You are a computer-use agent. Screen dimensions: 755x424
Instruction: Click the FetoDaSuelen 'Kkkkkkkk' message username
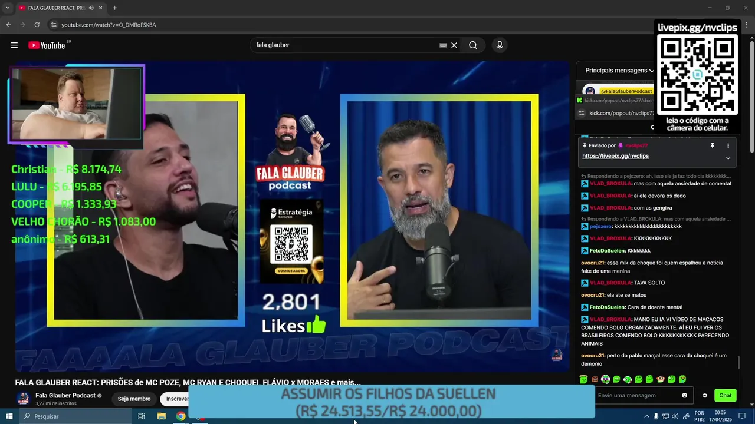pos(608,251)
